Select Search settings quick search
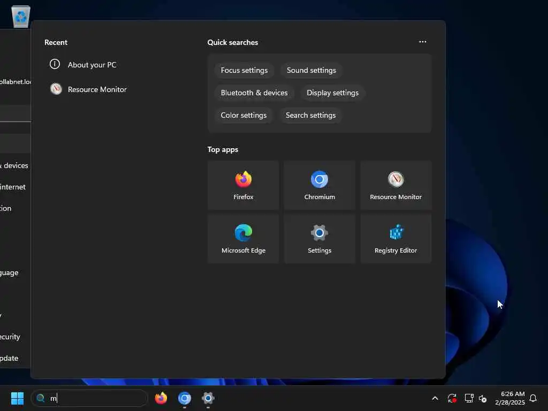 pyautogui.click(x=310, y=115)
